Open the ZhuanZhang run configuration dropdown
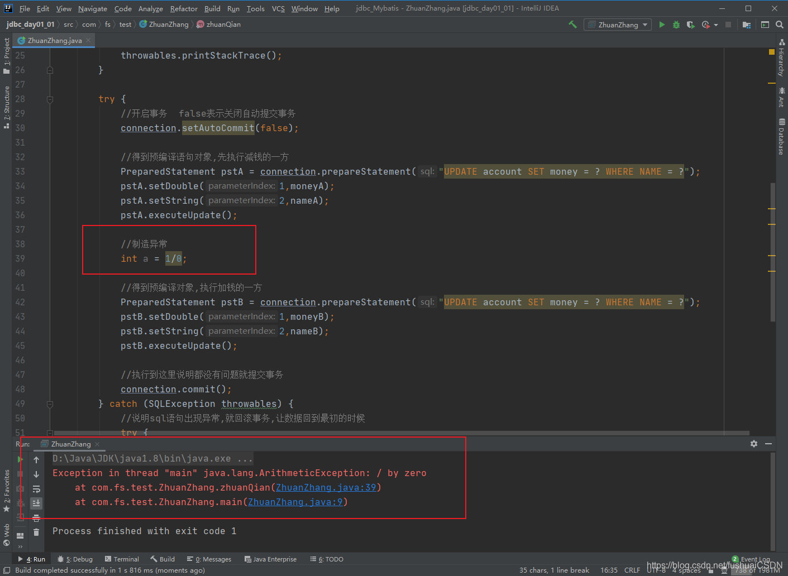Screen dimensions: 788x576 point(618,25)
